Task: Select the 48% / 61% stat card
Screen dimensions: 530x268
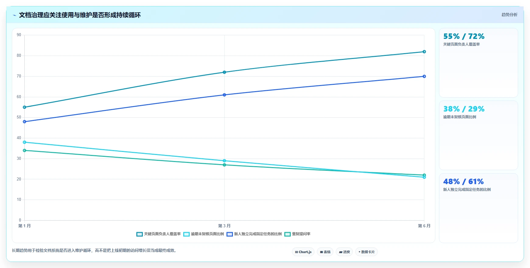Action: 478,208
